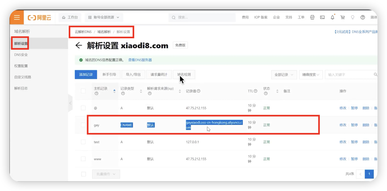This screenshot has width=387, height=191.
Task: Click the help icon under 主机记录
Action: [96, 93]
